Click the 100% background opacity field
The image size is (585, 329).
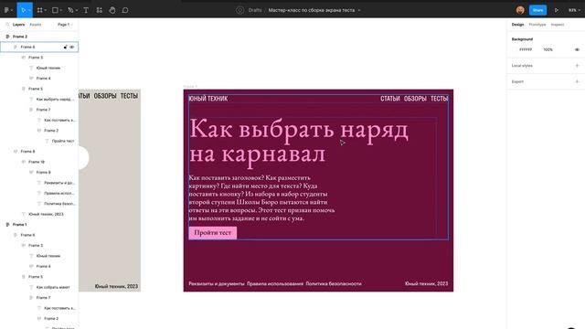(x=548, y=49)
